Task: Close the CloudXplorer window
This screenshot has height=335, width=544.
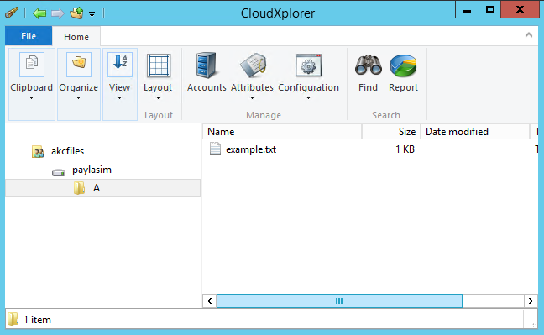Action: [520, 10]
